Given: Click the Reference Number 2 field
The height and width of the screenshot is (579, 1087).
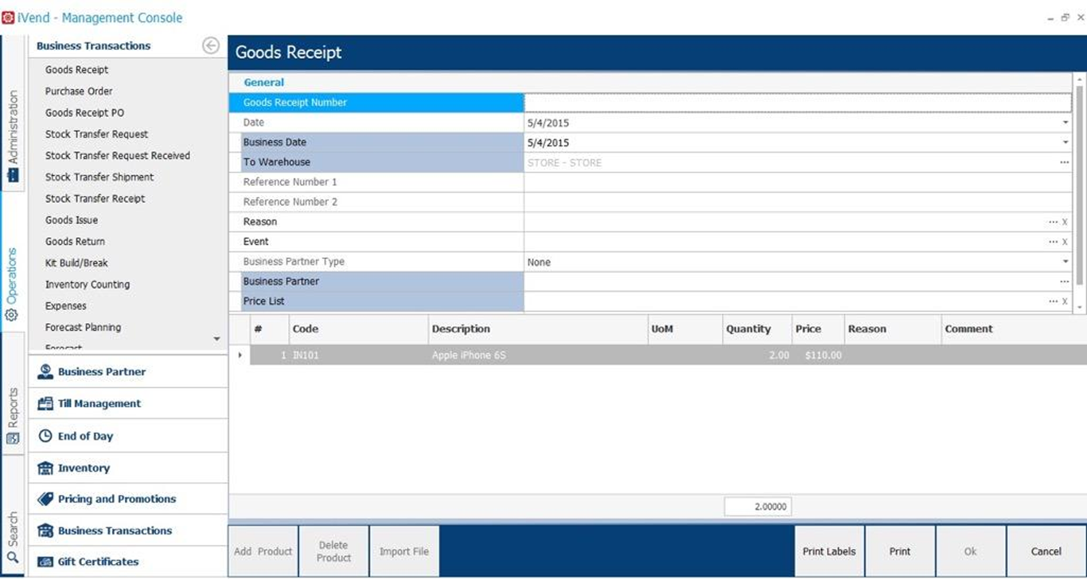Looking at the screenshot, I should click(797, 202).
